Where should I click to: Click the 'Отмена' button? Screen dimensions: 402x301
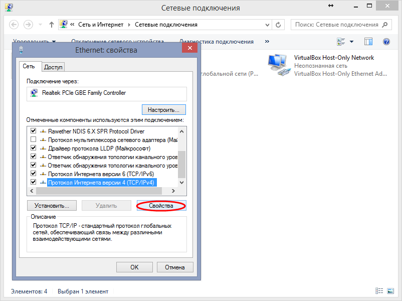pyautogui.click(x=175, y=267)
